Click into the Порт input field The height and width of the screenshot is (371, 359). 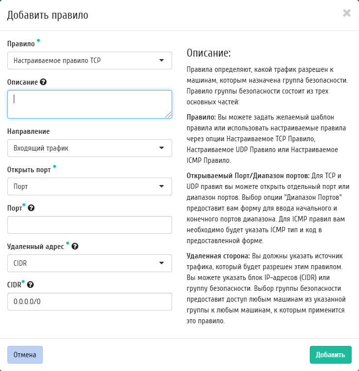point(90,225)
